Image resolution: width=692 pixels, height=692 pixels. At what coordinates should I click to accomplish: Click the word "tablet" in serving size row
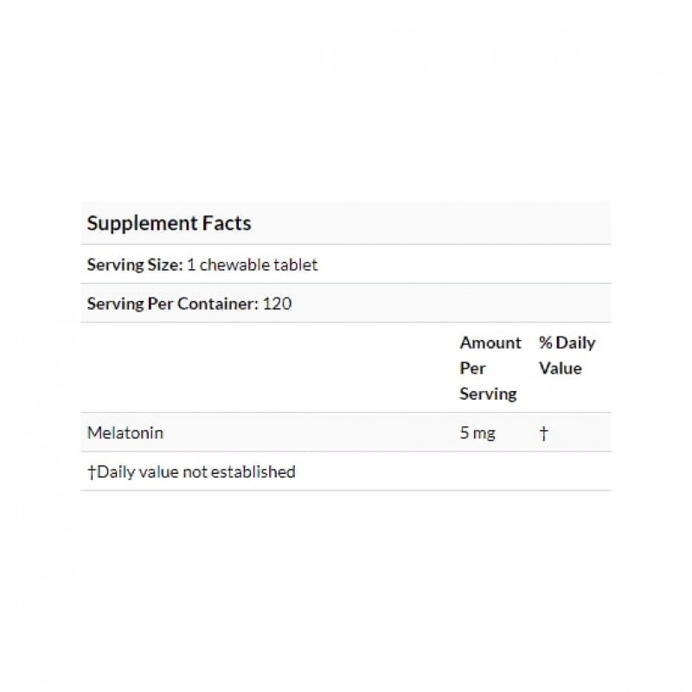coord(297,265)
